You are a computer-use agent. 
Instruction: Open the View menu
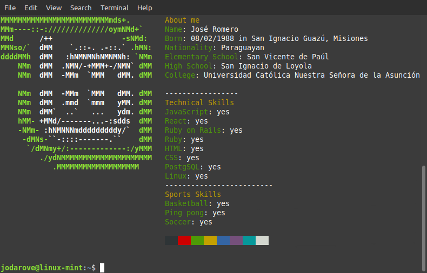click(54, 8)
